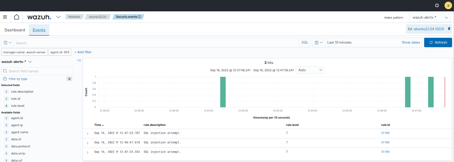Click the histogram bar near 12:41:00
This screenshot has width=454, height=162.
tap(223, 92)
